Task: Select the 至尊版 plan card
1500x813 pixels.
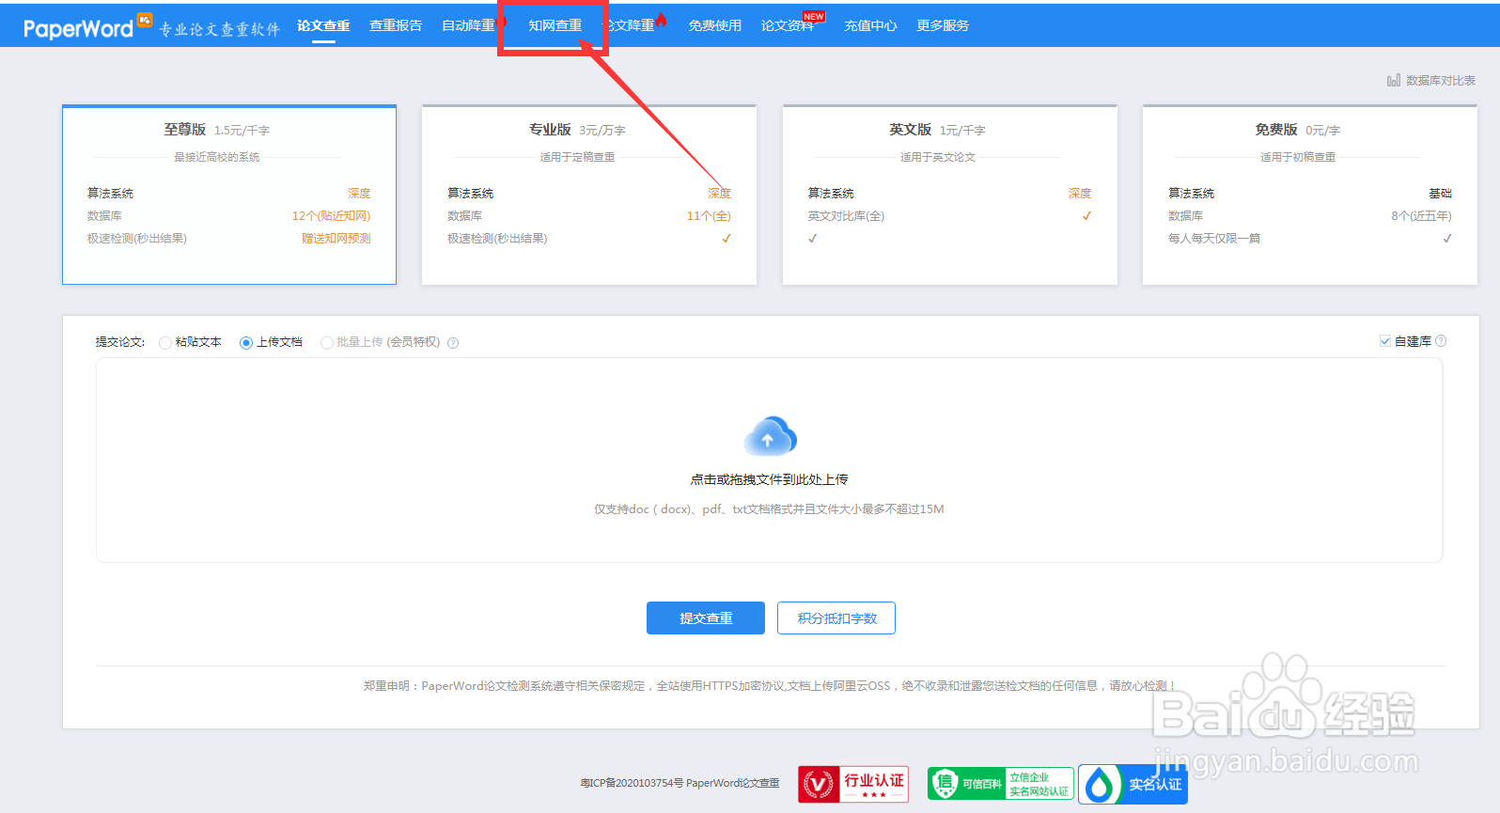Action: [229, 195]
